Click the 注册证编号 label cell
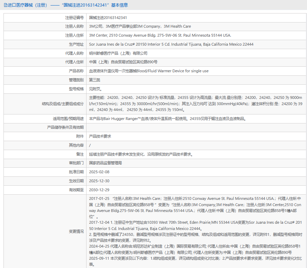Screen dimensions: 307x268 [45, 18]
